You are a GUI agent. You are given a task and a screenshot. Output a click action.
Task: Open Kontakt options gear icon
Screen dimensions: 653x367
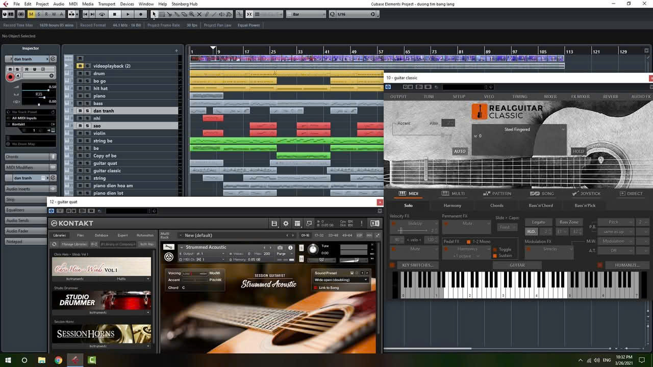[x=286, y=223]
